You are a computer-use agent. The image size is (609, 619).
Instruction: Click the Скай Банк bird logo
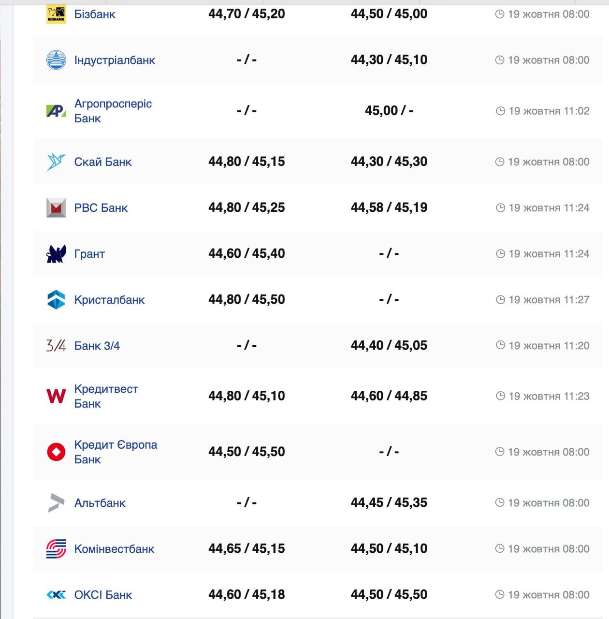(56, 162)
